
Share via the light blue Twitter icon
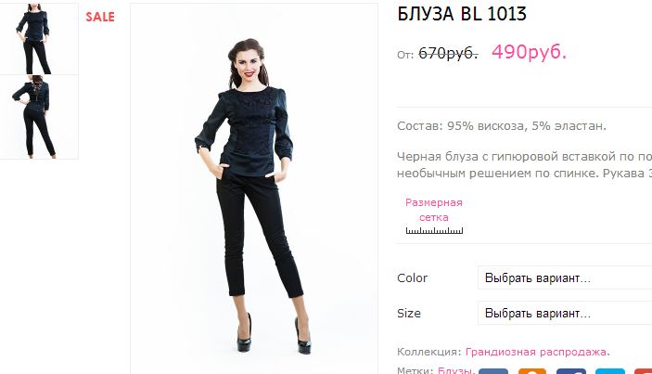click(x=610, y=371)
